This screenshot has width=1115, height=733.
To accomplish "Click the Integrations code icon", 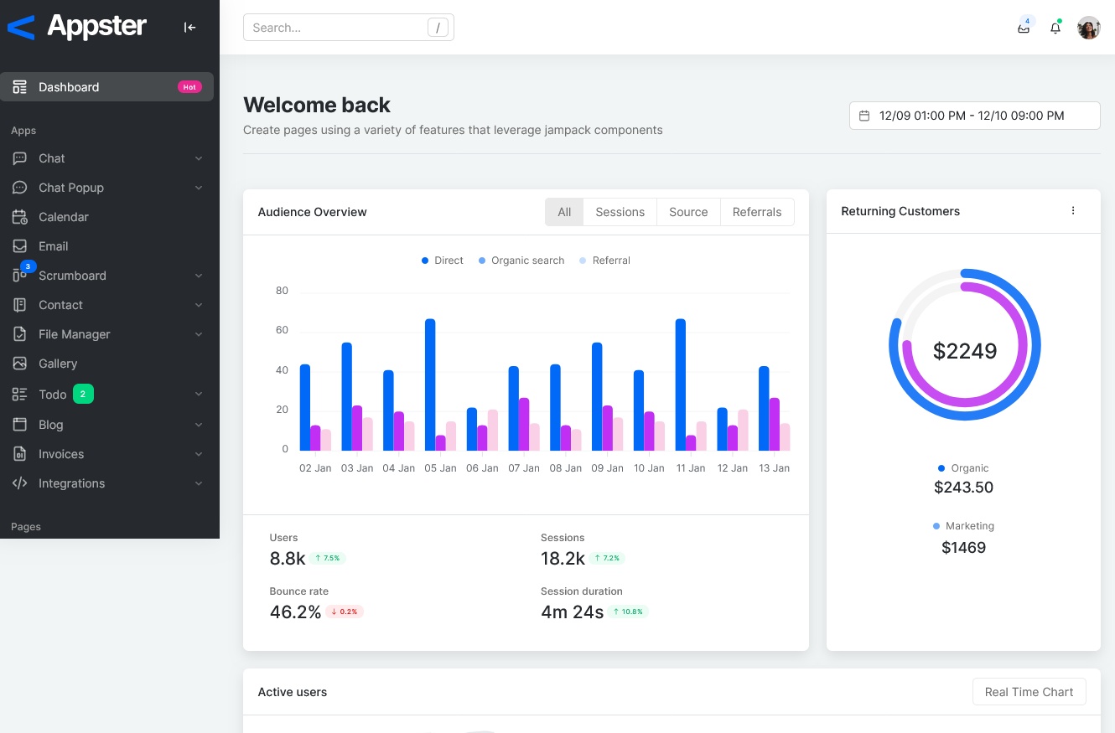I will click(x=20, y=483).
